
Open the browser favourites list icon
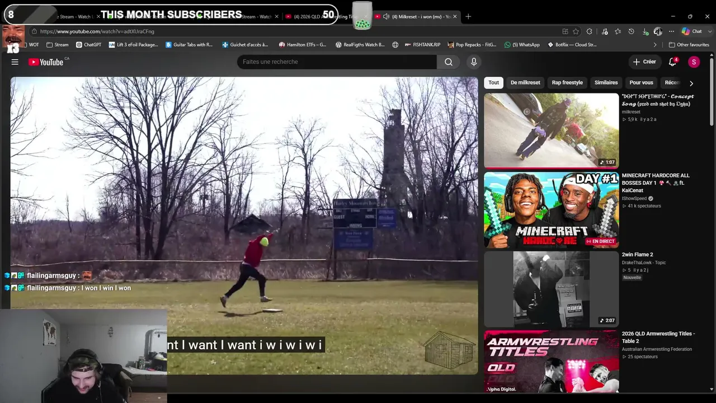[618, 31]
